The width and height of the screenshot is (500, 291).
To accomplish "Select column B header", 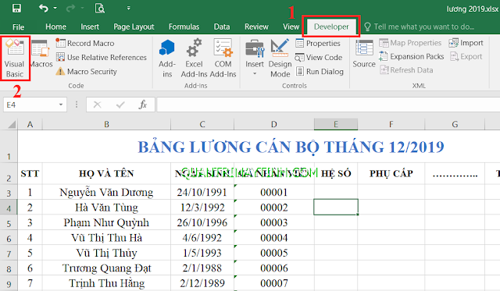I will [x=106, y=124].
